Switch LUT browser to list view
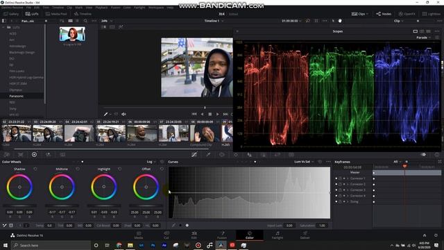Image resolution: width=444 pixels, height=250 pixels. coord(77,21)
